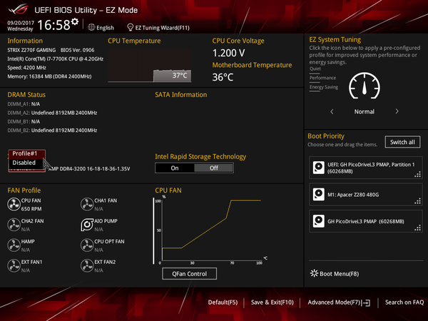The image size is (428, 321).
Task: Click XMP DDR4-3200 16-18-18-36-1.35V text
Action: 89,169
